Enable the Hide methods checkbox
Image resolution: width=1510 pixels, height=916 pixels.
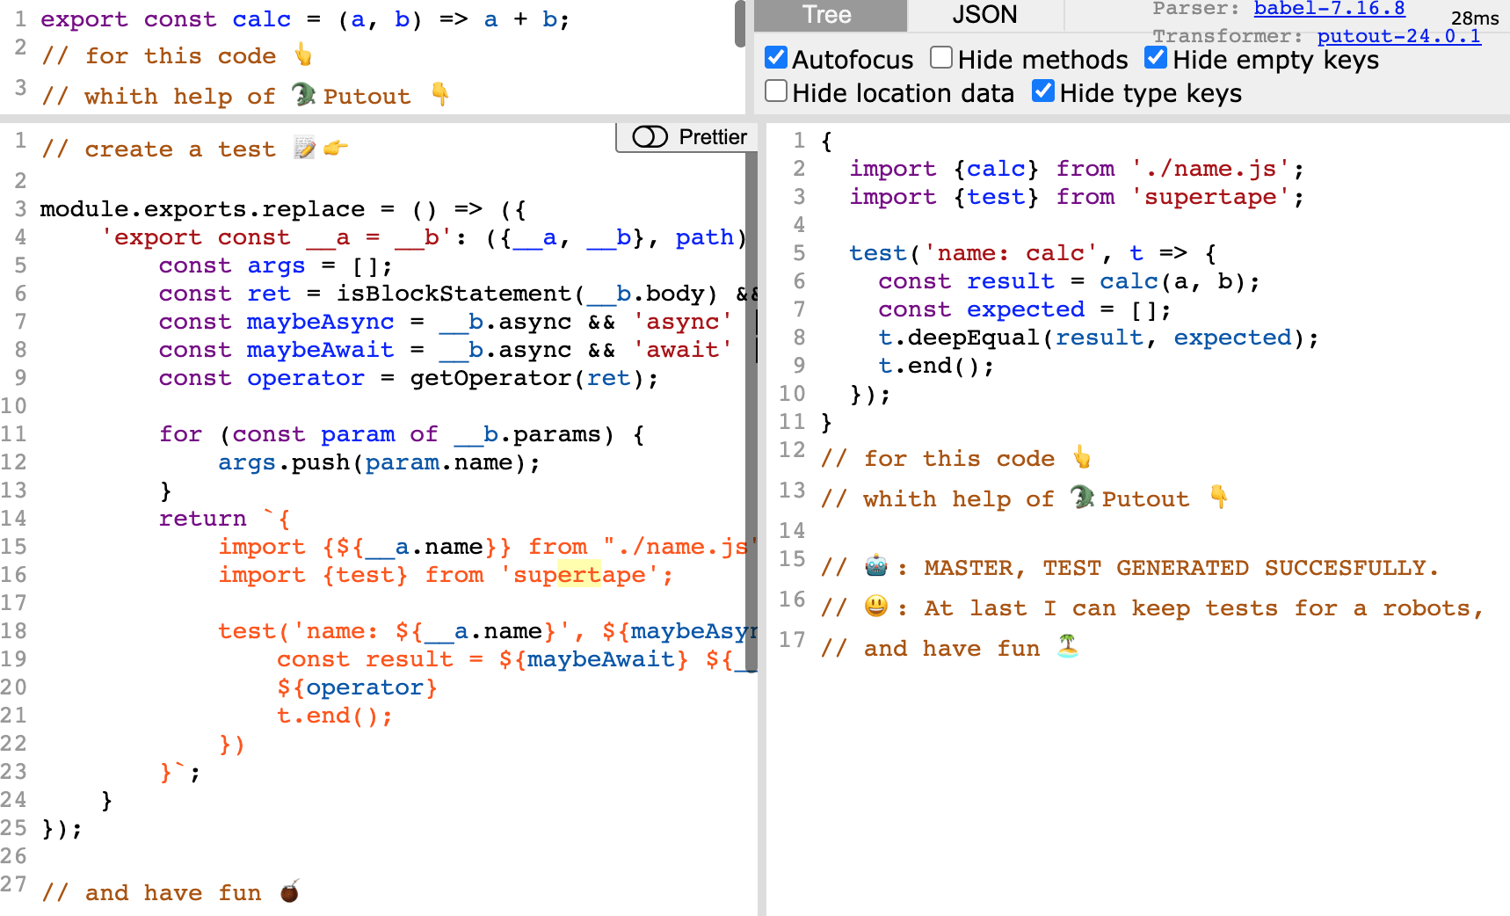pos(941,58)
